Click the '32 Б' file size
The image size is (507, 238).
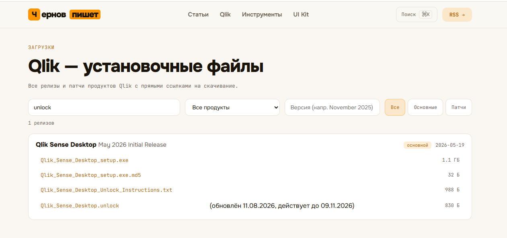point(454,175)
